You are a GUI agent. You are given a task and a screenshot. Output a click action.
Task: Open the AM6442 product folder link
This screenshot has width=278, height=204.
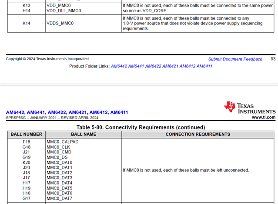119,66
